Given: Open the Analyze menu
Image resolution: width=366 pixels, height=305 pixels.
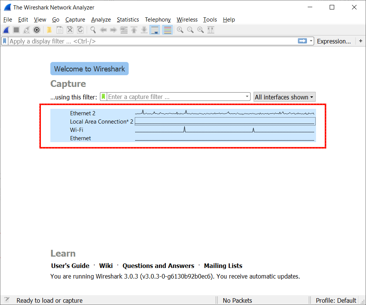Looking at the screenshot, I should point(101,20).
